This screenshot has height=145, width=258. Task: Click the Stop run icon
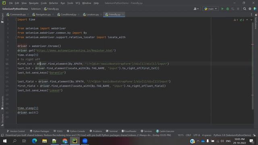238,9
